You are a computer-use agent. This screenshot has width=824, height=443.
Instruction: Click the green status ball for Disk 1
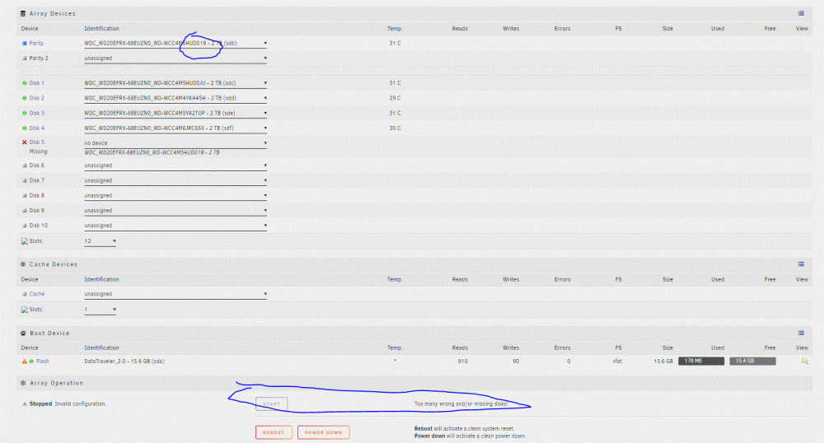pos(24,83)
